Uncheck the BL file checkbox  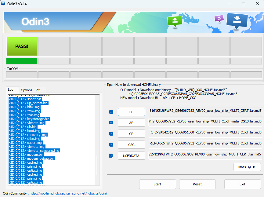(111, 112)
